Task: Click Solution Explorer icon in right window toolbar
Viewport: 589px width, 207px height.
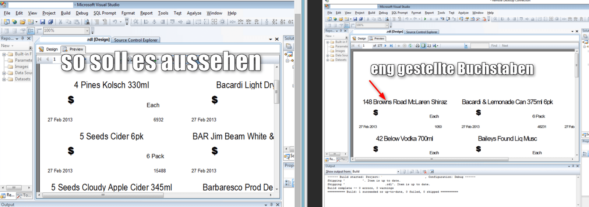Action: pos(461,19)
